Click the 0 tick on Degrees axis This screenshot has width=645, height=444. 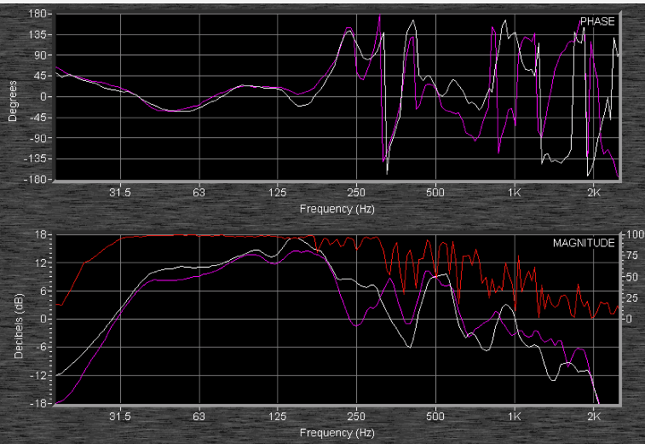43,96
